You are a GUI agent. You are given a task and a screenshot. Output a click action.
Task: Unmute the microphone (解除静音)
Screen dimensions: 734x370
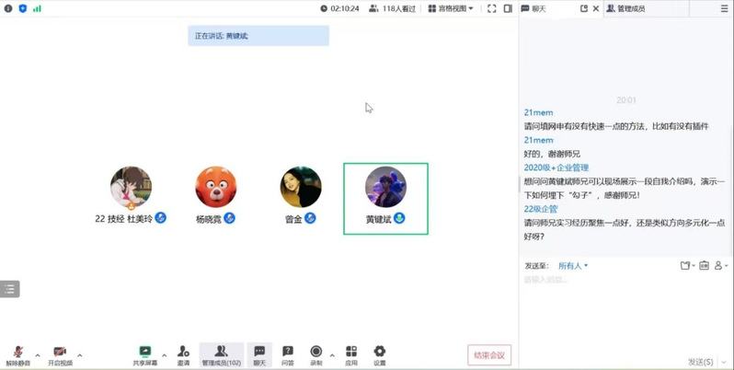pyautogui.click(x=17, y=354)
